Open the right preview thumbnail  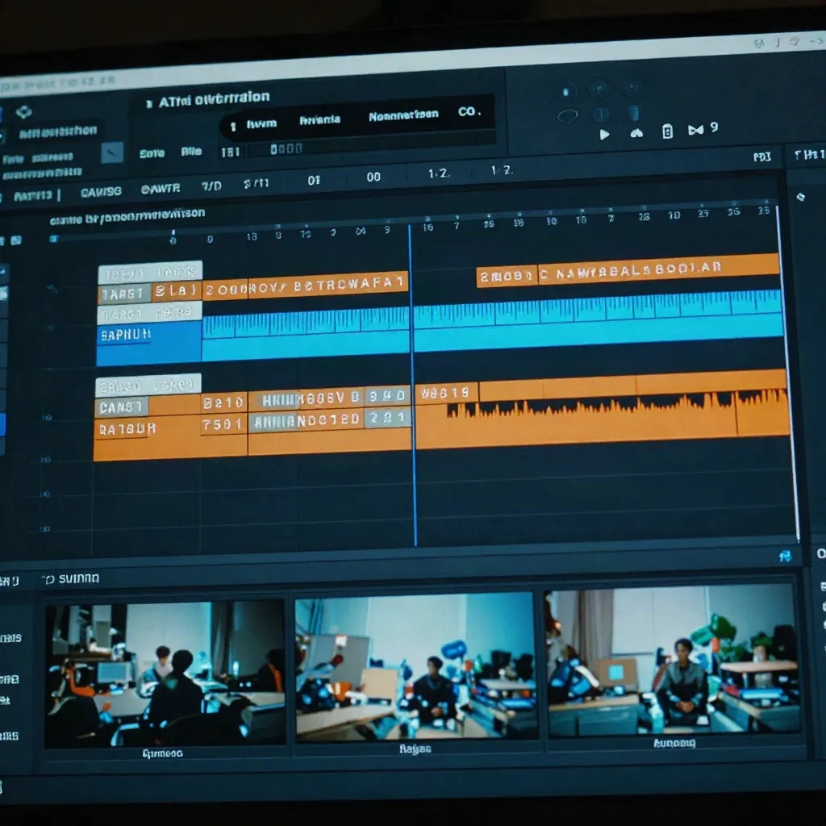tap(674, 659)
